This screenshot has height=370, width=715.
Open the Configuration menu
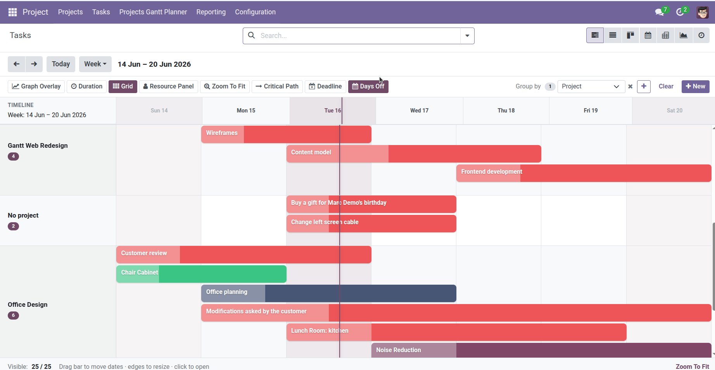[255, 12]
